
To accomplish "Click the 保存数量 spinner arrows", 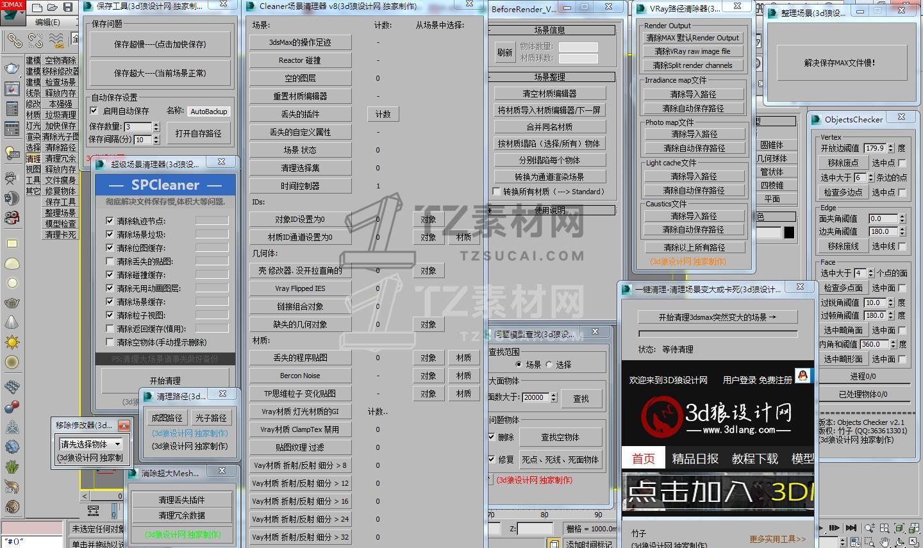I will (x=156, y=127).
